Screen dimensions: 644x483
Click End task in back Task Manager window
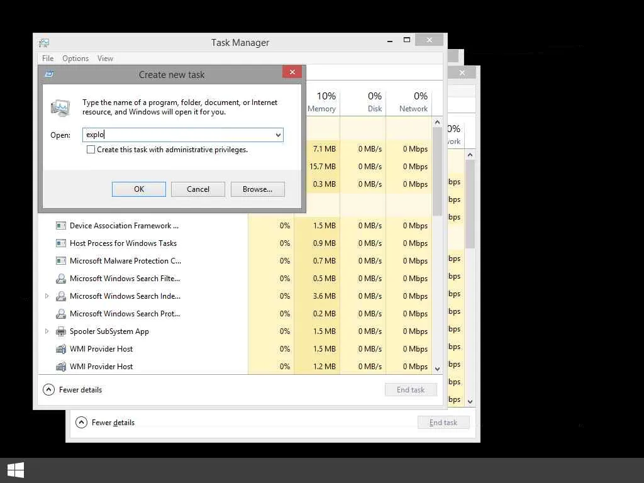coord(443,422)
